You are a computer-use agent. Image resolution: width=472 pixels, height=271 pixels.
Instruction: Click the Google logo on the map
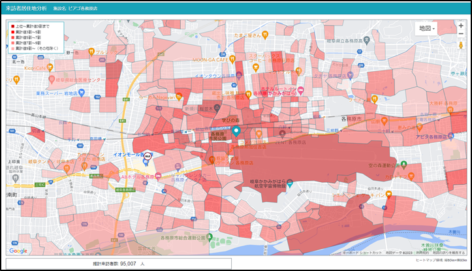click(x=18, y=251)
